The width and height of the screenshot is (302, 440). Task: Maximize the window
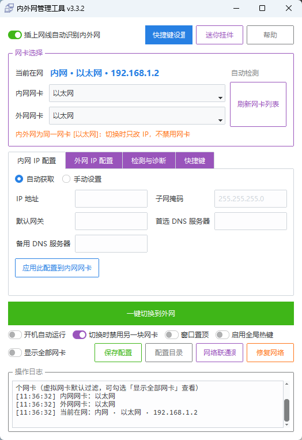(x=262, y=8)
